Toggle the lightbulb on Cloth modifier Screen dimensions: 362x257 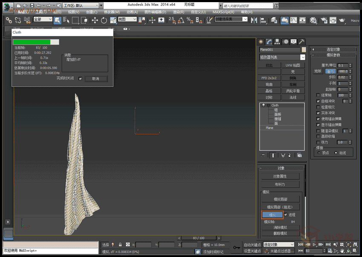(264, 105)
